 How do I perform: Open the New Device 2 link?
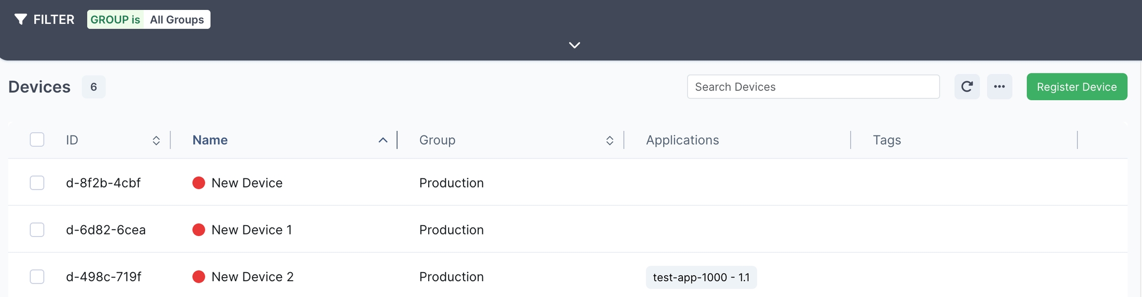(x=252, y=277)
